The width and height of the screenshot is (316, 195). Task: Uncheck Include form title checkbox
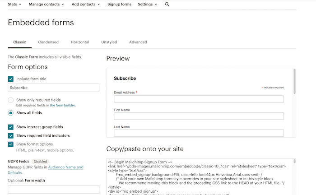[11, 79]
